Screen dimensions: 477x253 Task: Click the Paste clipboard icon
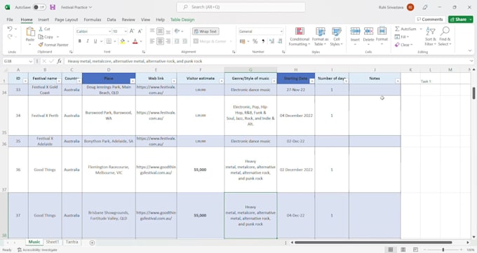pos(30,32)
